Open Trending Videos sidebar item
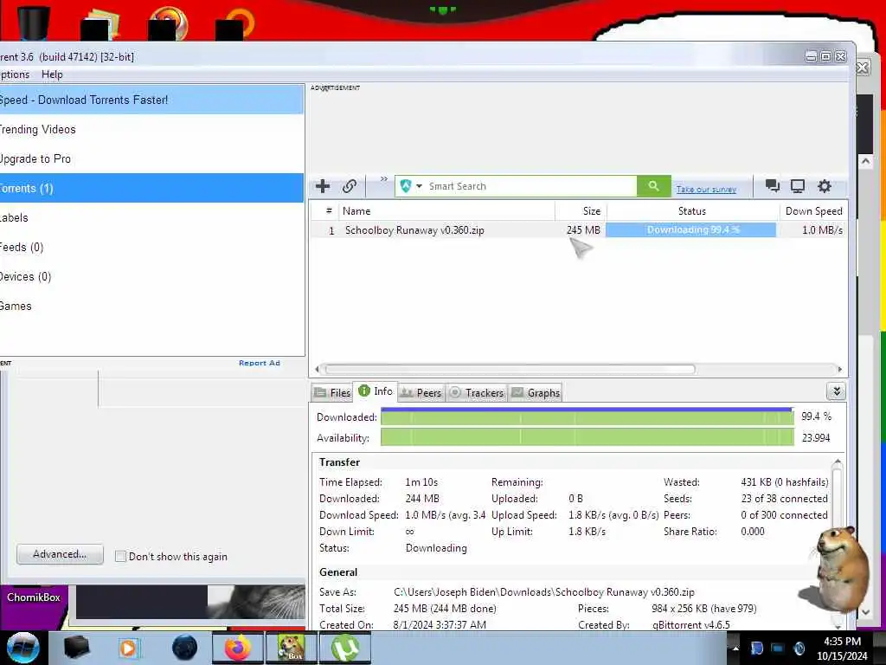This screenshot has width=886, height=665. click(x=151, y=130)
